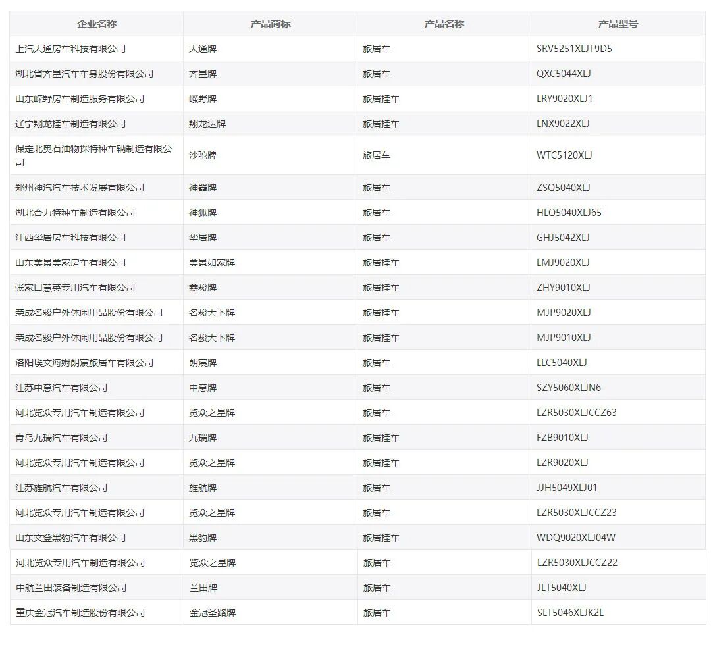This screenshot has height=658, width=711.
Task: Click model number ZHY9010XLJ
Action: tap(563, 287)
